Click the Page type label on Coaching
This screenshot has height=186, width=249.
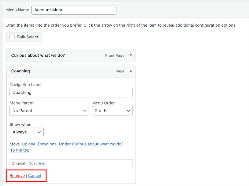pyautogui.click(x=120, y=71)
